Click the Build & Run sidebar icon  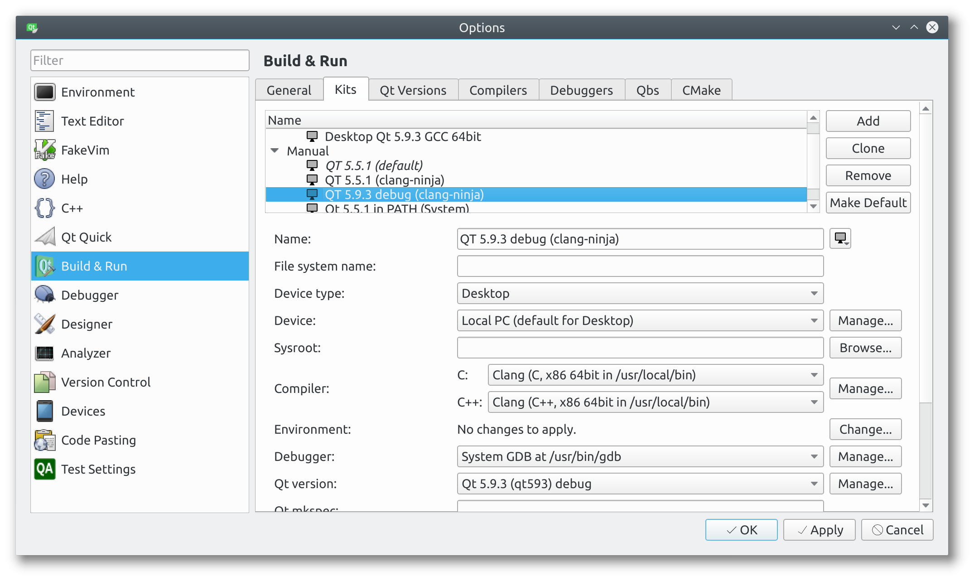pyautogui.click(x=44, y=265)
